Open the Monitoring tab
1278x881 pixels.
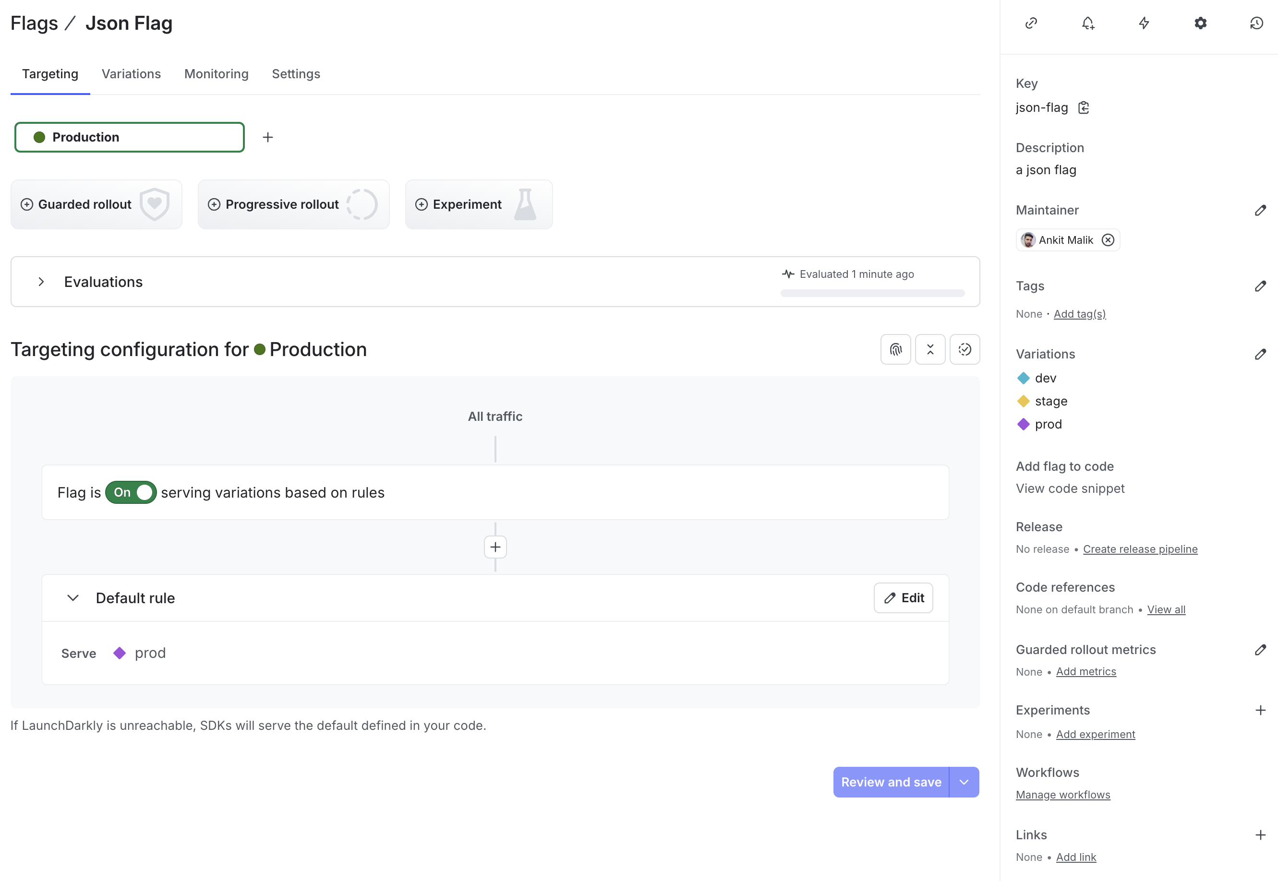217,74
